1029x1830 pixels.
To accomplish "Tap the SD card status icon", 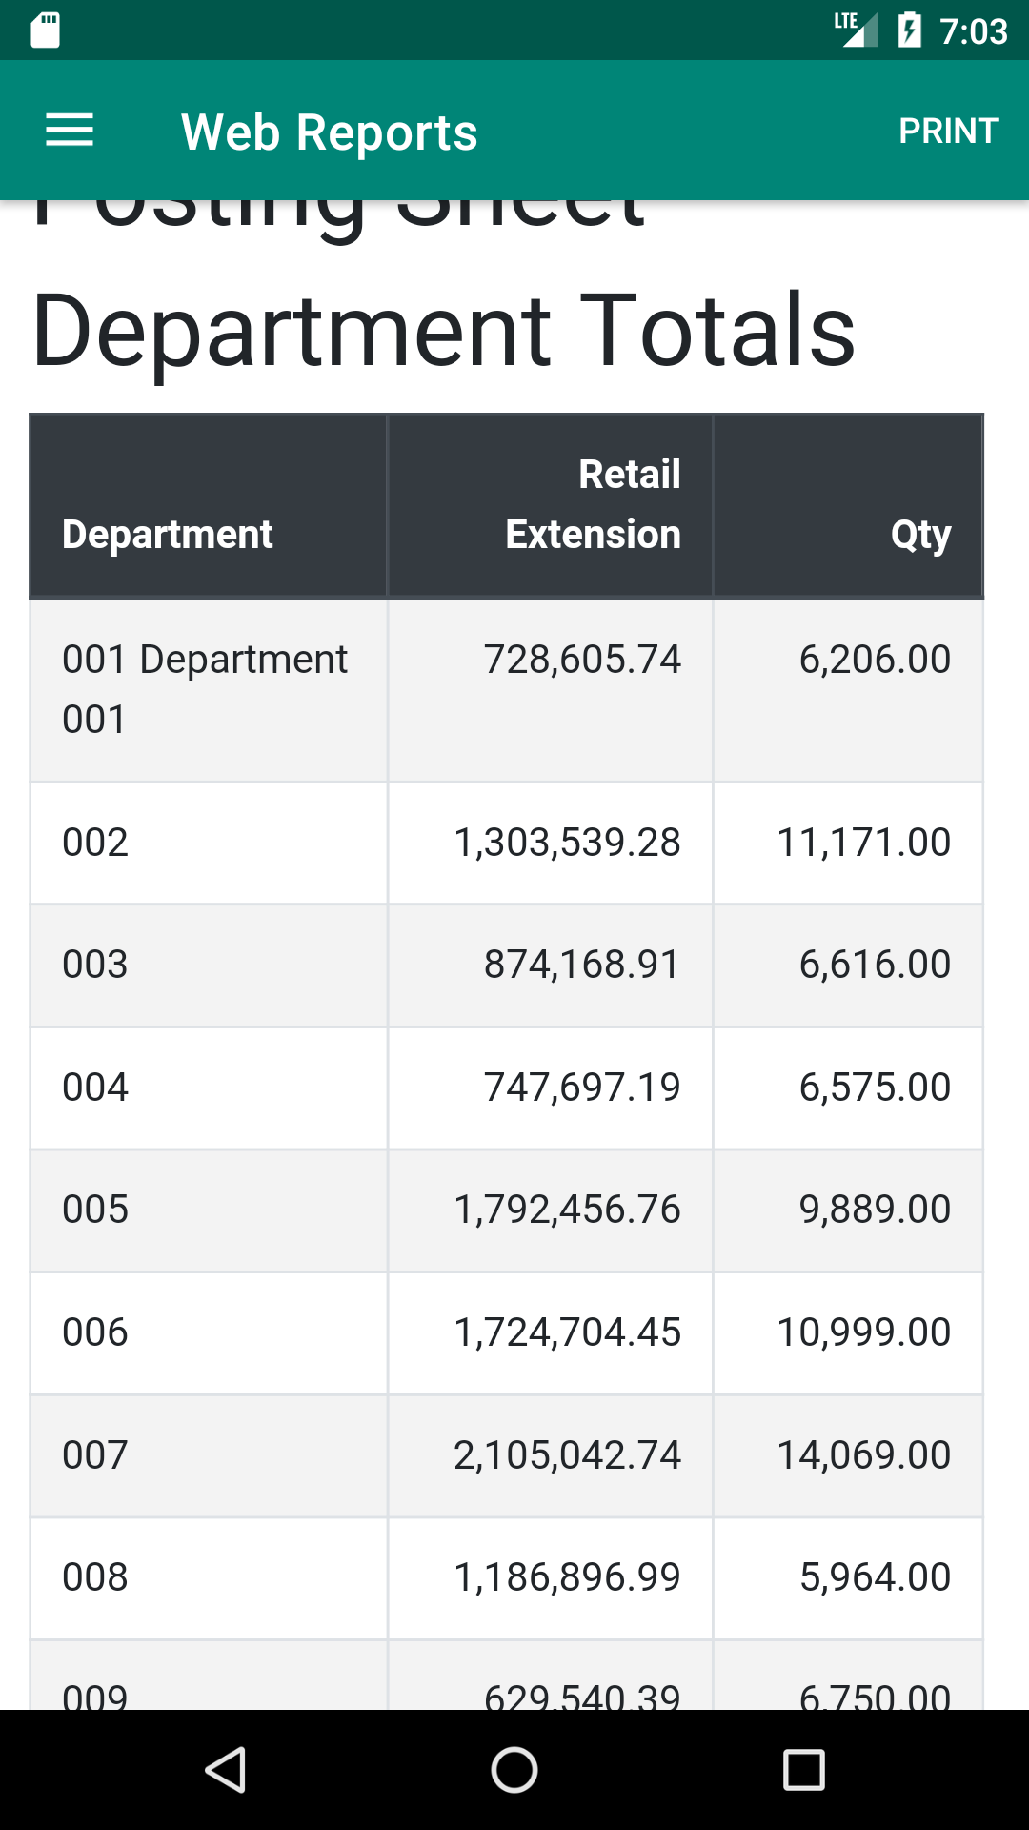I will coord(45,30).
